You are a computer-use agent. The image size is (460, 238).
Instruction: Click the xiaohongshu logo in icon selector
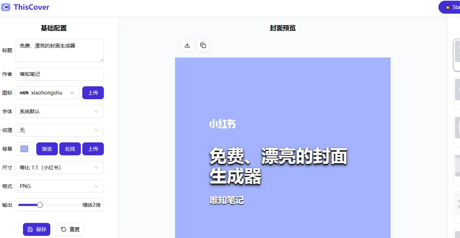(x=24, y=93)
